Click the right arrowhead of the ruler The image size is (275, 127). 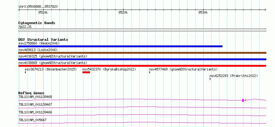tap(265, 10)
